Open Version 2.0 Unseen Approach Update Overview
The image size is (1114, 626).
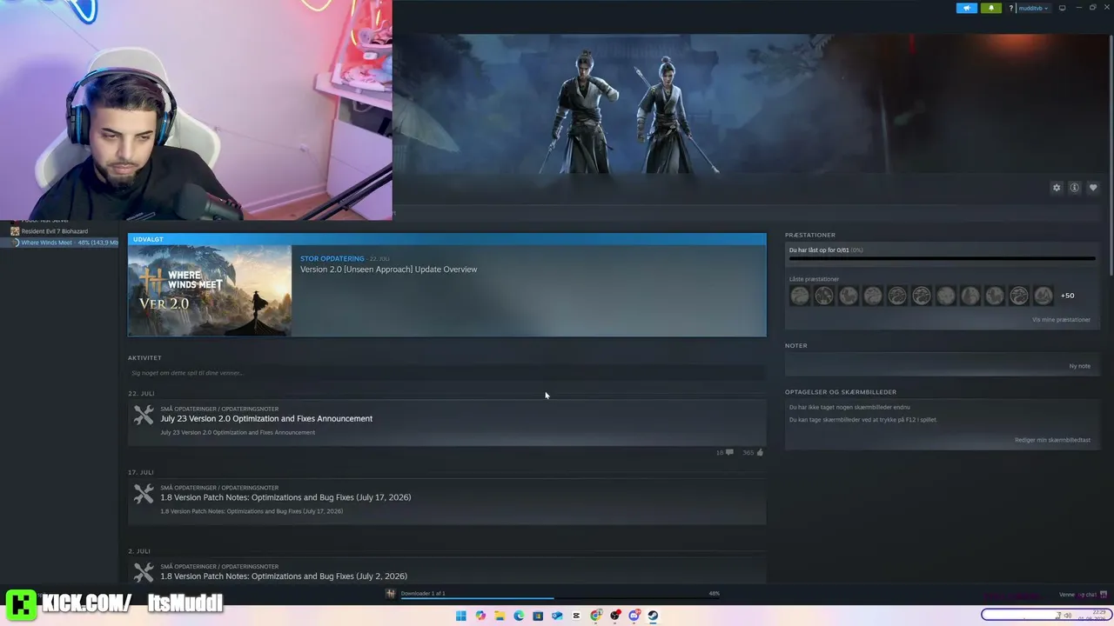point(388,270)
